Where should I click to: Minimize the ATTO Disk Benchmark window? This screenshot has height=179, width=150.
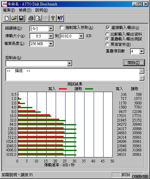tap(134, 4)
